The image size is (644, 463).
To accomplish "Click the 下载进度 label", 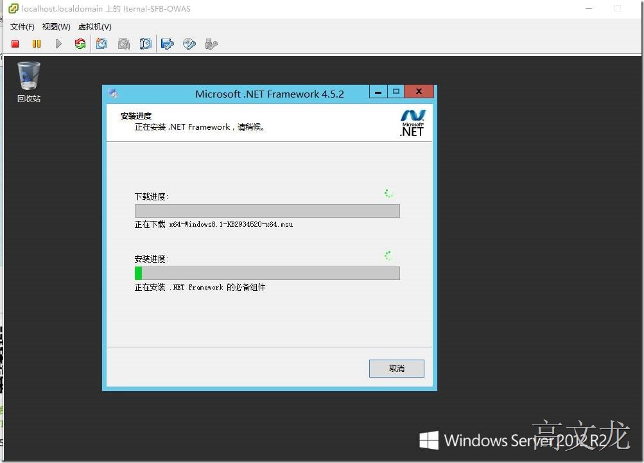I will (152, 197).
